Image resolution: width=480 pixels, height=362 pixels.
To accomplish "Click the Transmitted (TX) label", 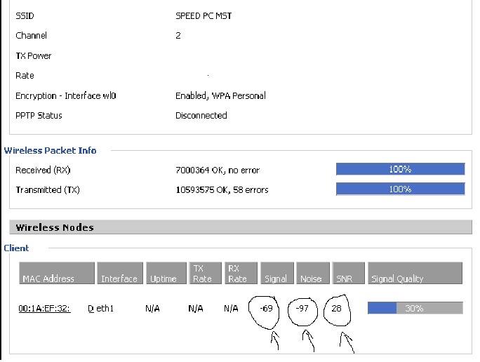I will (x=48, y=190).
